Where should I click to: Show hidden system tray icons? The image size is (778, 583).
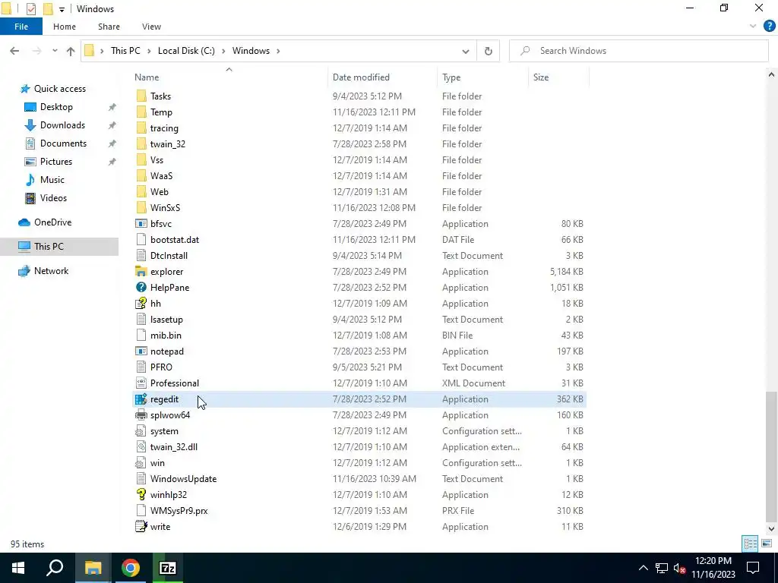643,568
